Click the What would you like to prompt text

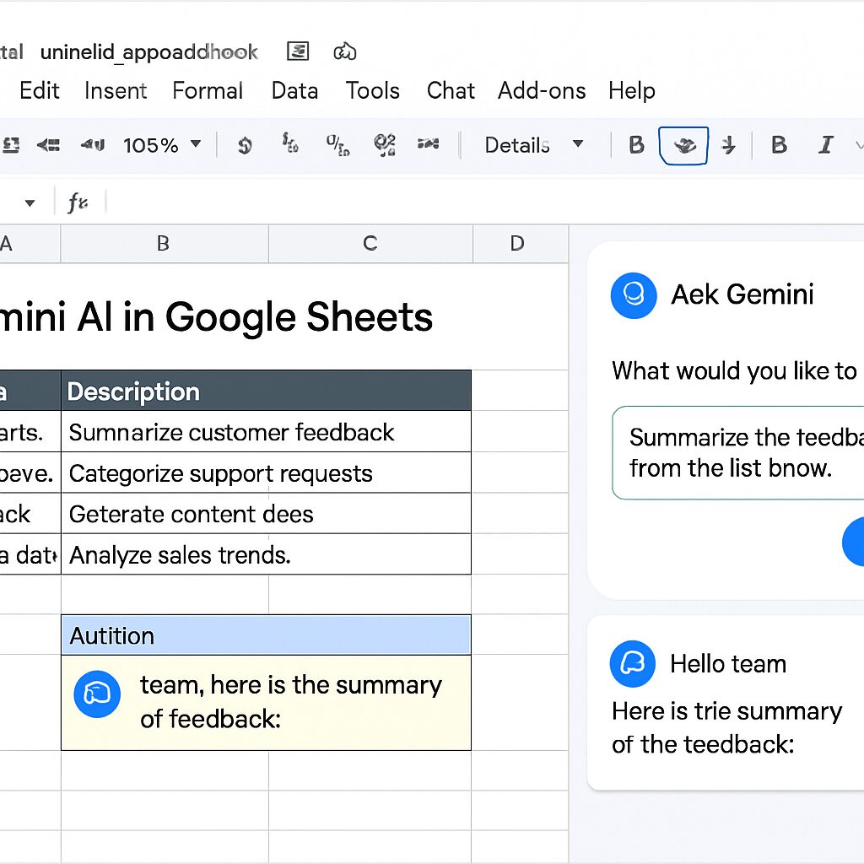[735, 371]
